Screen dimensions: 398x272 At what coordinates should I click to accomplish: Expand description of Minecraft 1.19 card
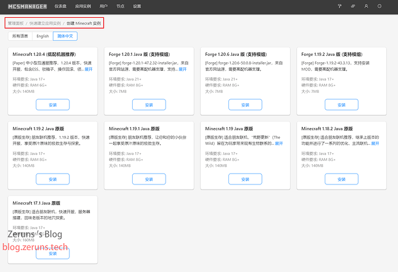click(x=279, y=143)
